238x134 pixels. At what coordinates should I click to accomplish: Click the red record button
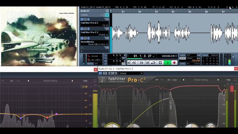pos(174,63)
